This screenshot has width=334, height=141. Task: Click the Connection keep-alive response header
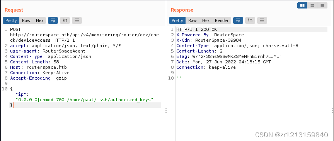[206, 67]
